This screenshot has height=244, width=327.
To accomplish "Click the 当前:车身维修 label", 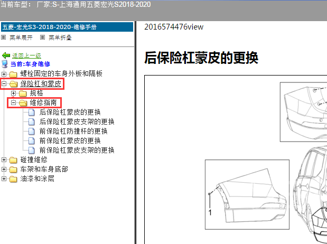I will tap(30, 64).
